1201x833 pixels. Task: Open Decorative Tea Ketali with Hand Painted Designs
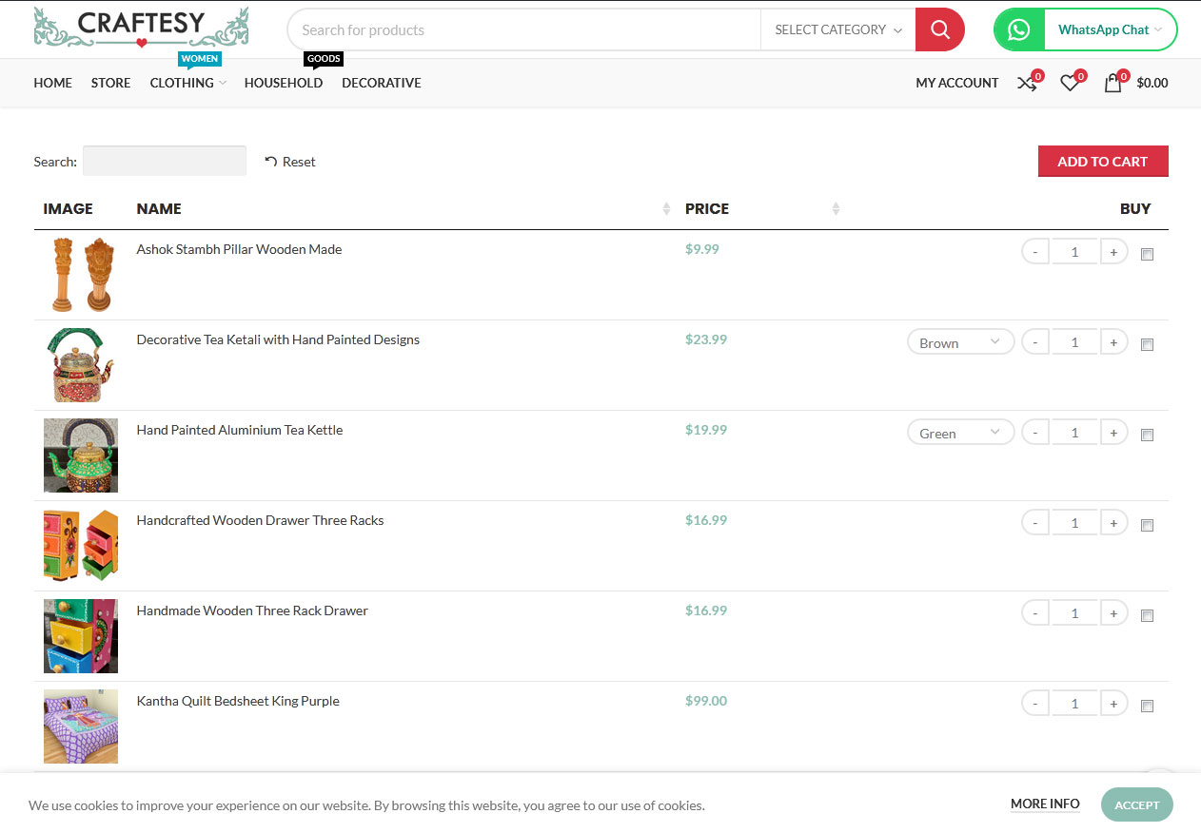pos(278,339)
